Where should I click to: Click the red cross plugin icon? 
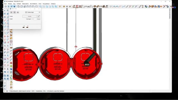(x=11, y=63)
